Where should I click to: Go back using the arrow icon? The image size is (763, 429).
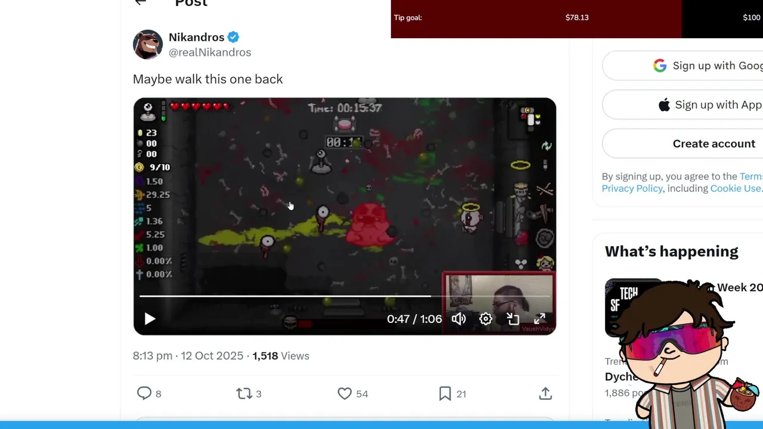(141, 2)
